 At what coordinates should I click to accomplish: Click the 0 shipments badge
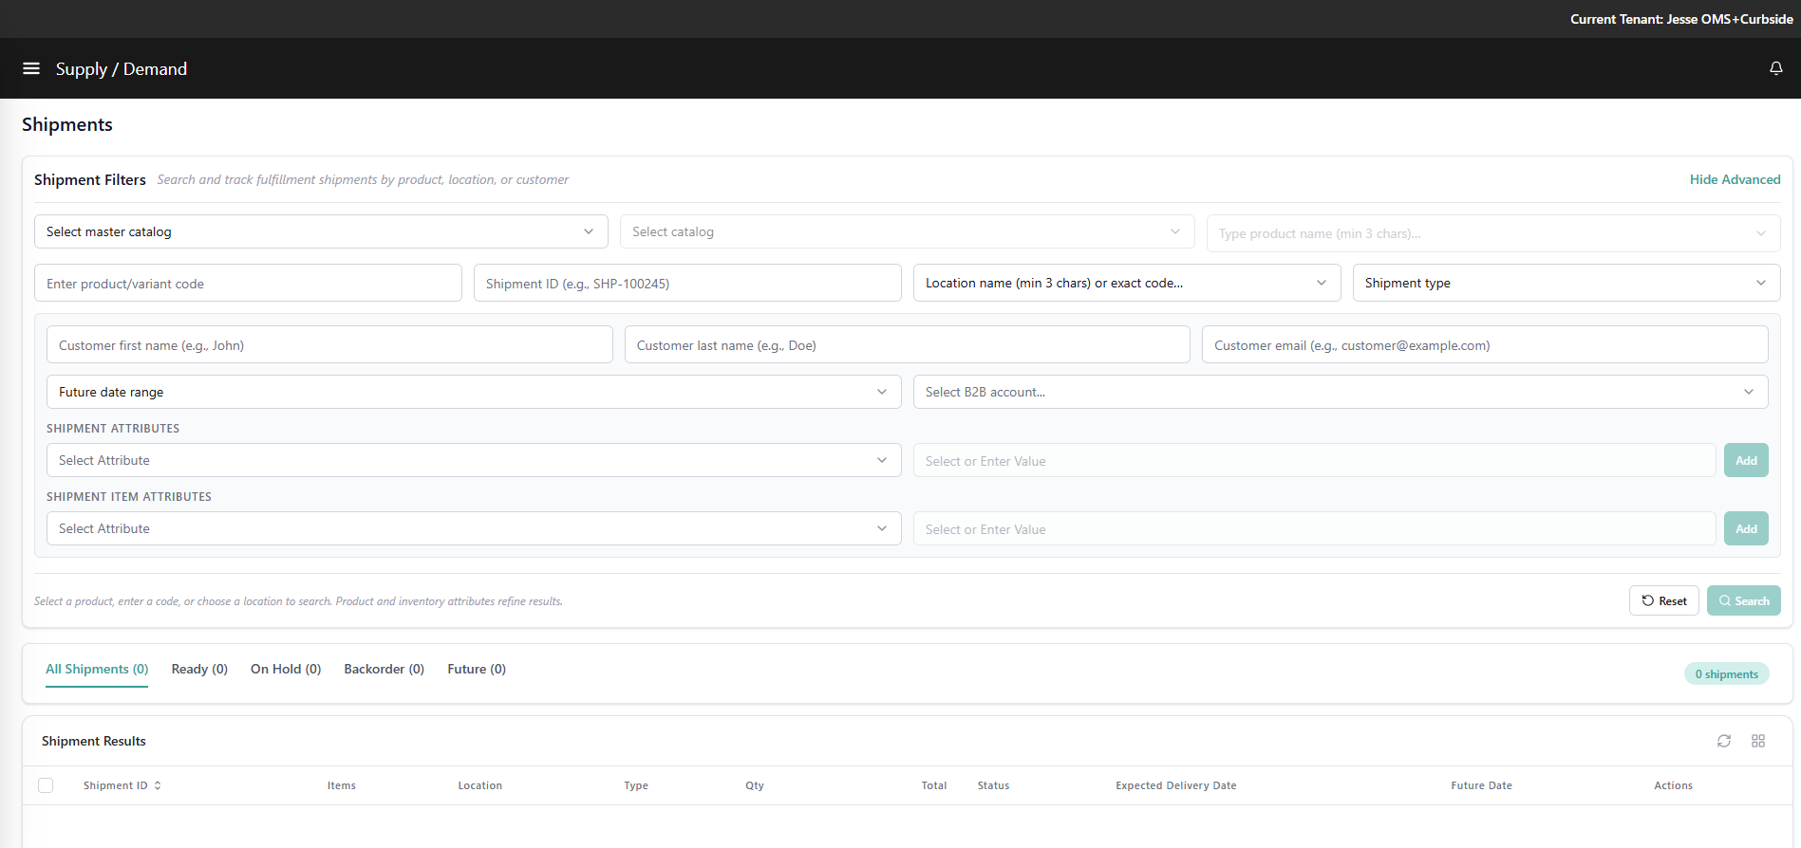(x=1726, y=673)
